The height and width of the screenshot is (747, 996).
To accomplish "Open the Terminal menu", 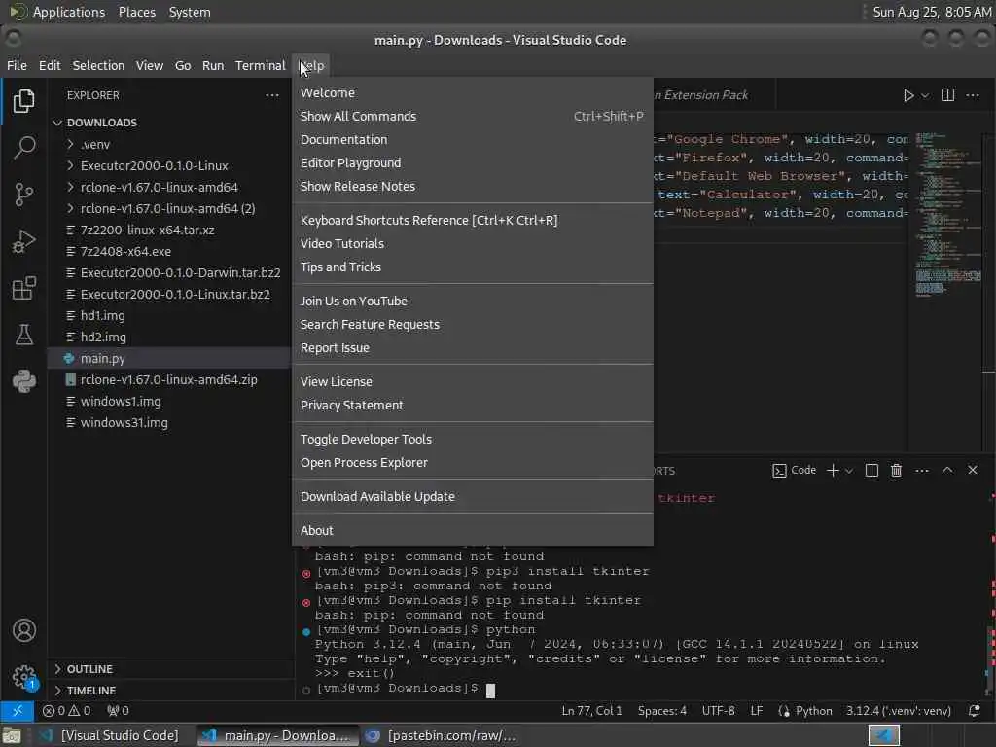I will 260,65.
